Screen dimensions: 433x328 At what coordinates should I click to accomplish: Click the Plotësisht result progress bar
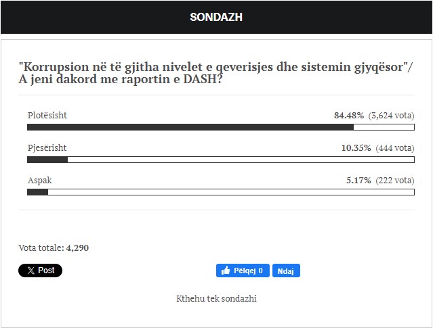pyautogui.click(x=220, y=127)
